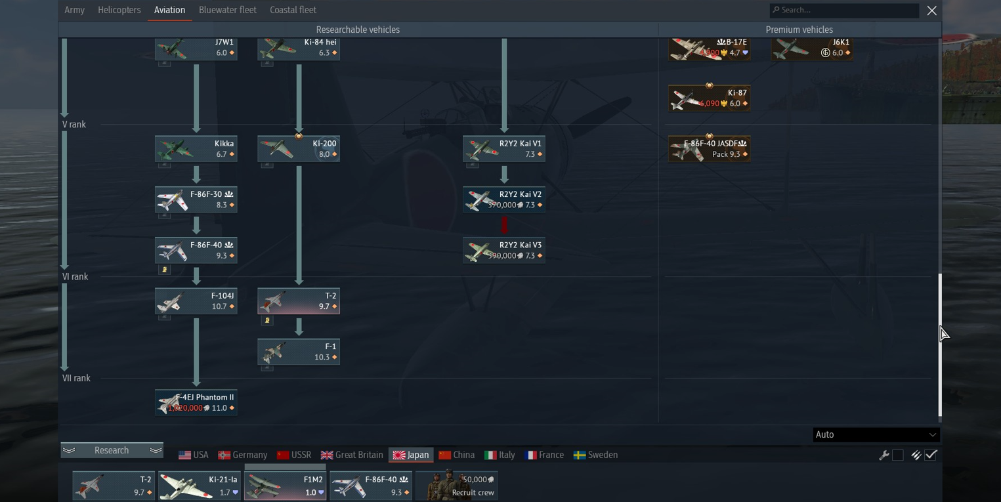Open the Bluewater fleet tab
The height and width of the screenshot is (502, 1001).
pos(228,10)
